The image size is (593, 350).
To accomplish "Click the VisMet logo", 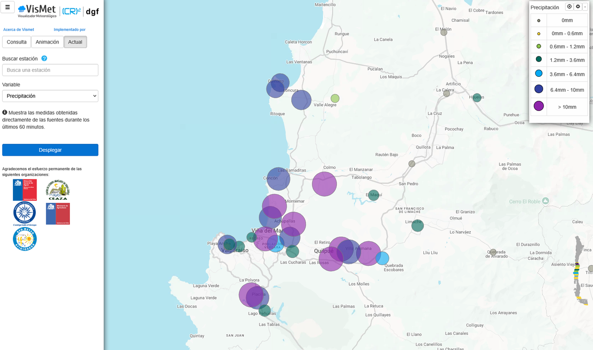I will (37, 11).
